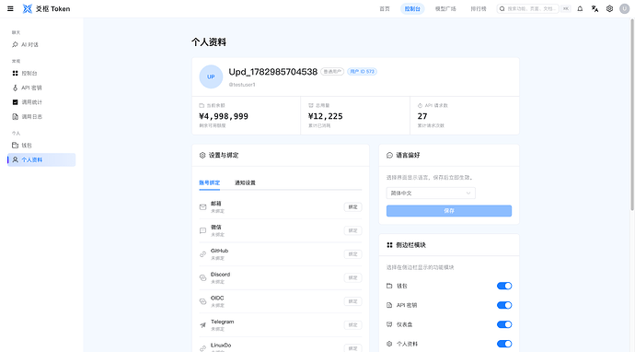Click the Discord row icon

[x=202, y=277]
